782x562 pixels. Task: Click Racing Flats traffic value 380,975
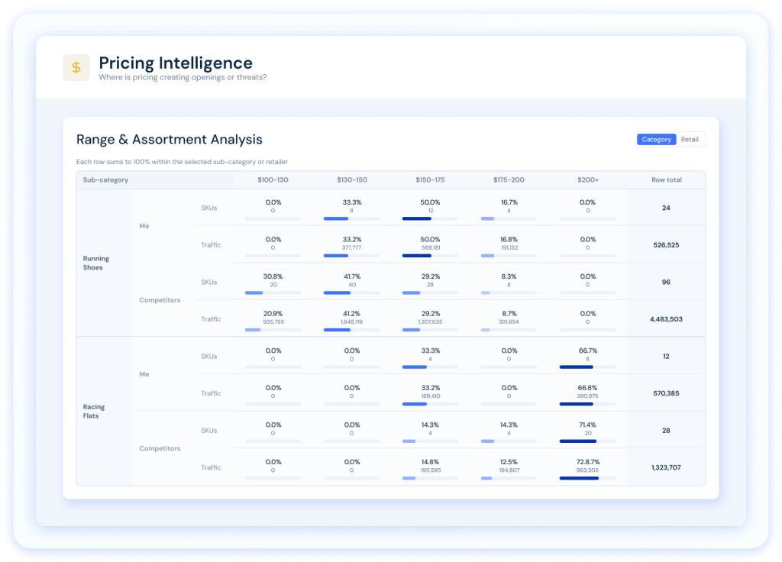coord(587,396)
